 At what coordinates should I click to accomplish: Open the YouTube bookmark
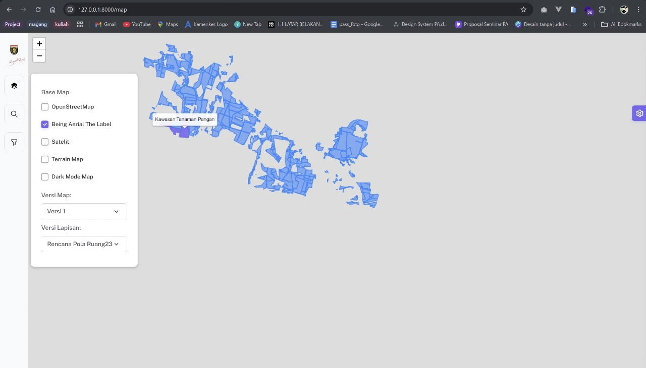pyautogui.click(x=137, y=24)
